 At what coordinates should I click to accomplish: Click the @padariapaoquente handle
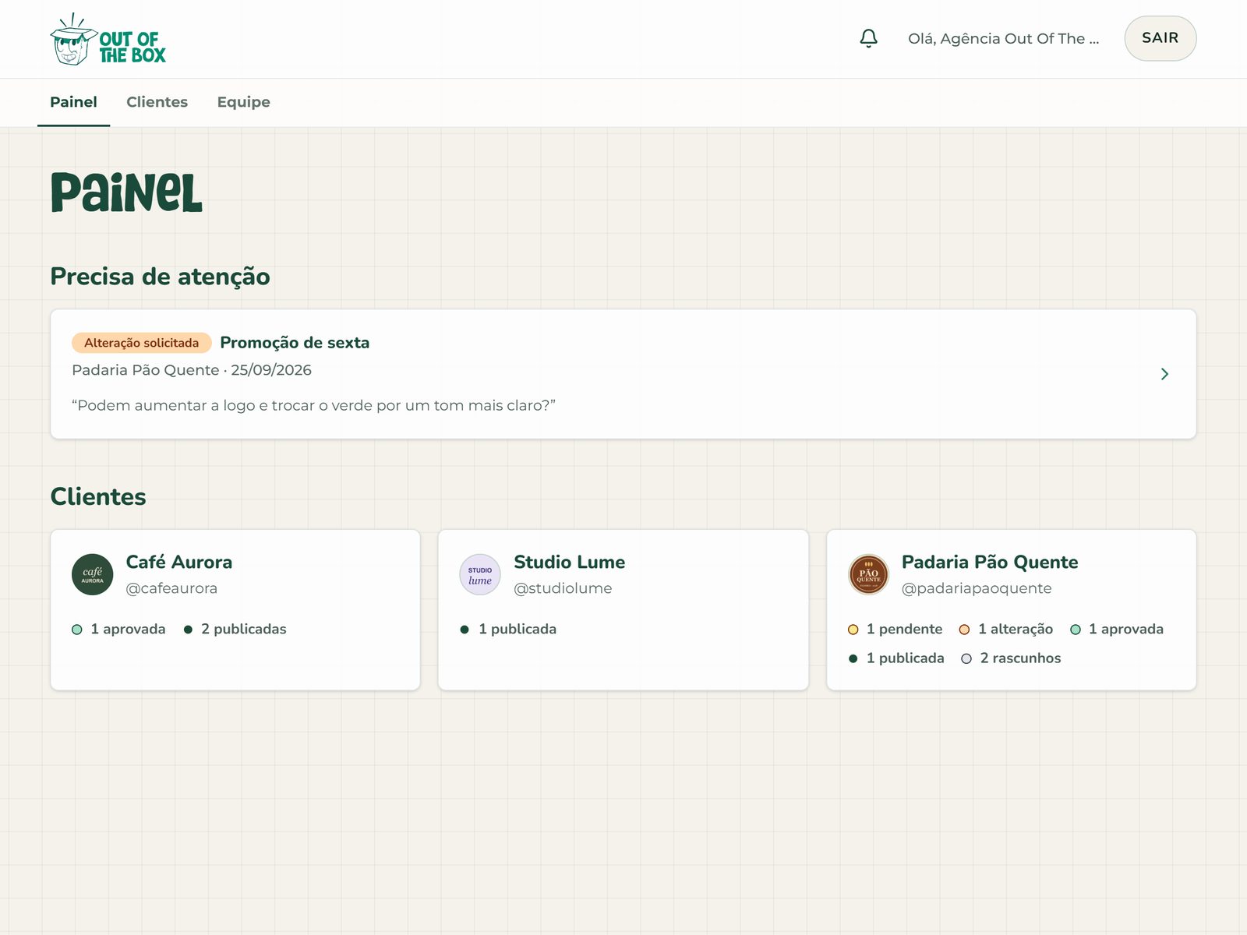[x=977, y=588]
